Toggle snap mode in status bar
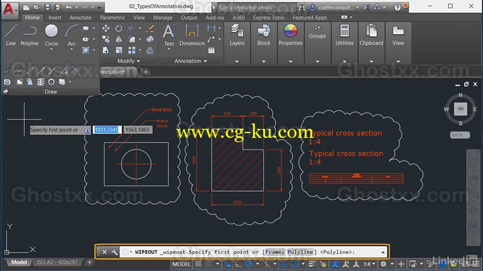The width and height of the screenshot is (483, 271). coord(209,264)
